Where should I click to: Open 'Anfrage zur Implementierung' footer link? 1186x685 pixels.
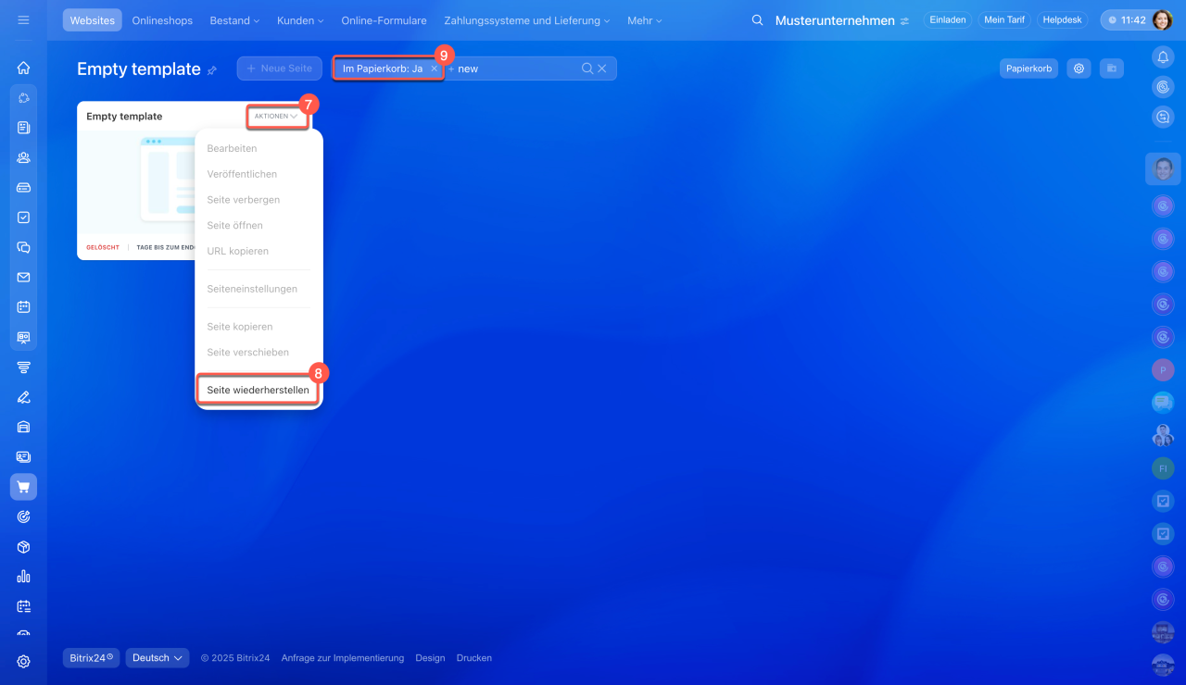343,658
